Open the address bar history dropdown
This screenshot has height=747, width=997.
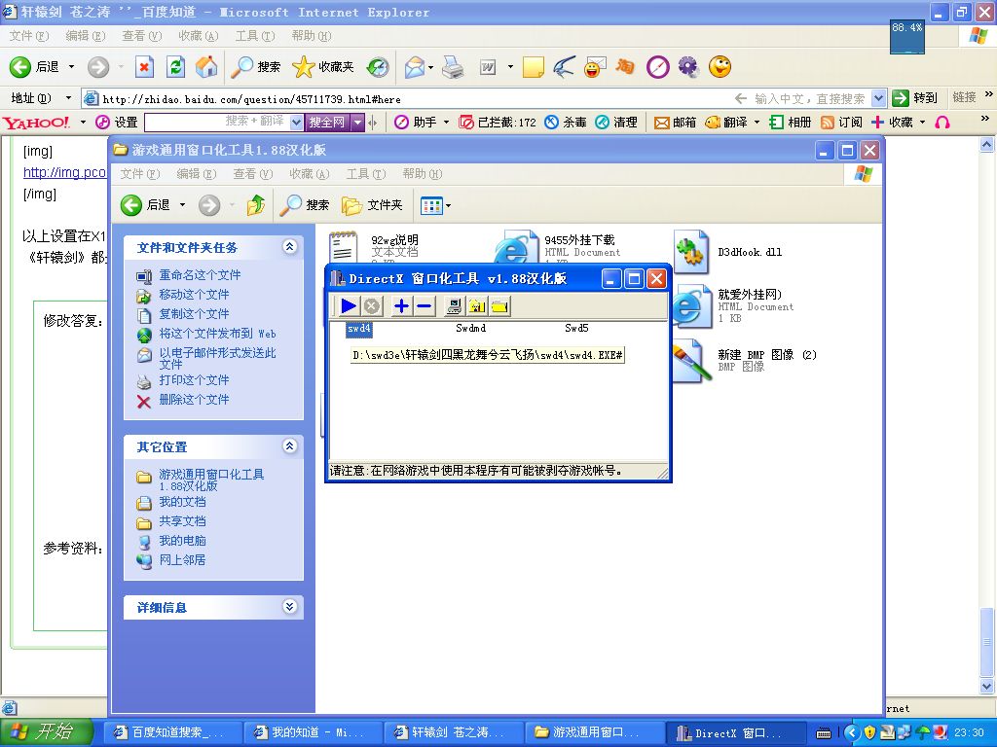pyautogui.click(x=878, y=98)
